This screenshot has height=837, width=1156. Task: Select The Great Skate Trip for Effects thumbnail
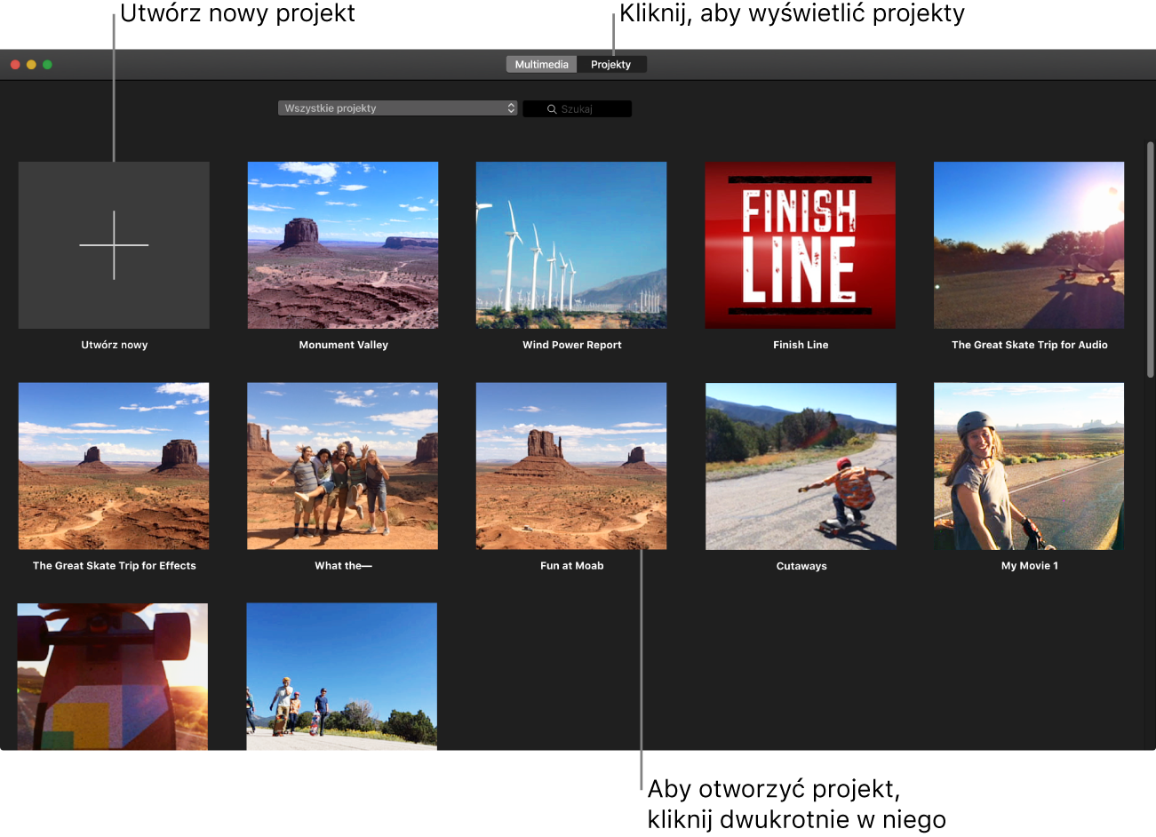[114, 466]
